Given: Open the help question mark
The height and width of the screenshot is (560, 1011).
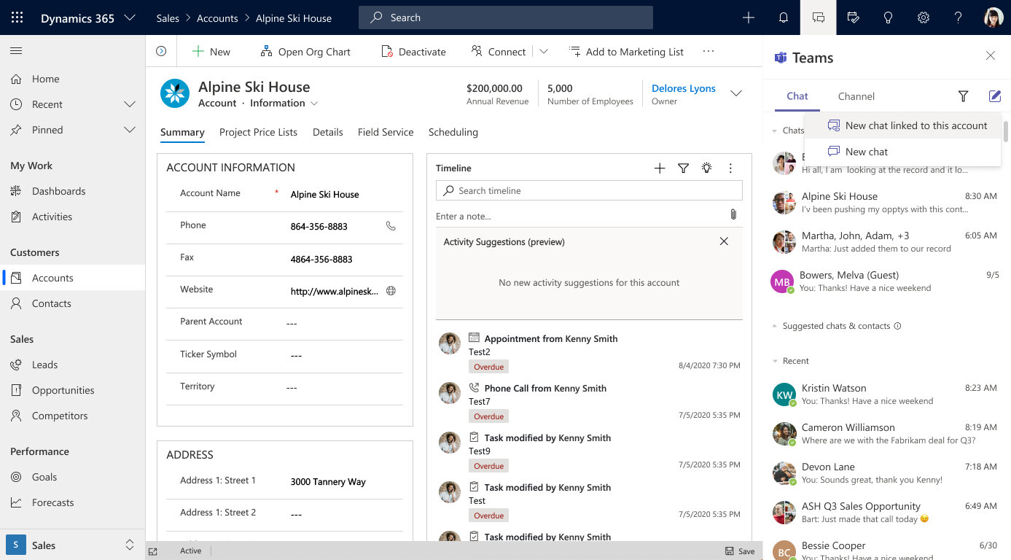Looking at the screenshot, I should coord(959,17).
